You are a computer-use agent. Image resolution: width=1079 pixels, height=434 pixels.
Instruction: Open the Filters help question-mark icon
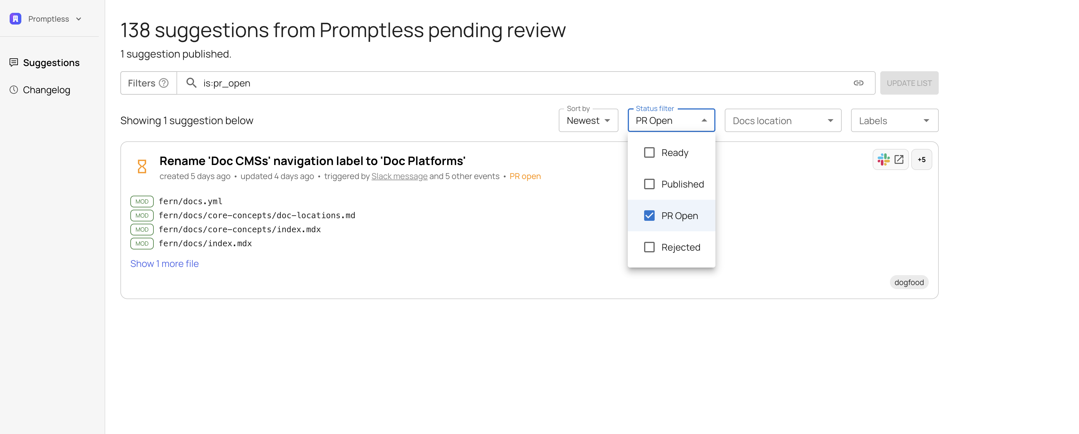(x=164, y=83)
